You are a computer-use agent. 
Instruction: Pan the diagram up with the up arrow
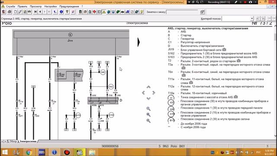(148, 87)
